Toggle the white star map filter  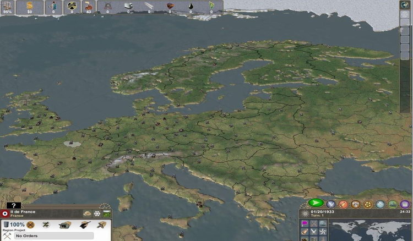(x=323, y=232)
